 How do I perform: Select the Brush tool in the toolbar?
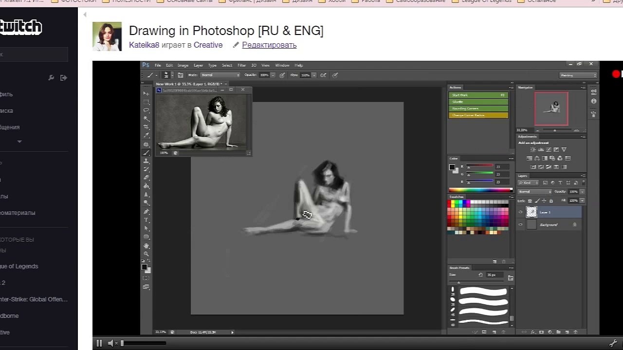pos(146,152)
